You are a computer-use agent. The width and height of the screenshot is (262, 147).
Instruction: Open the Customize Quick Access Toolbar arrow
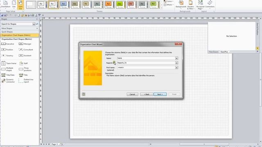click(43, 15)
